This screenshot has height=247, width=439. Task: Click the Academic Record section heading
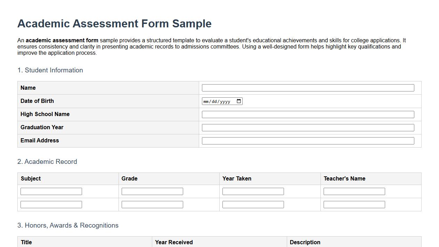(47, 161)
